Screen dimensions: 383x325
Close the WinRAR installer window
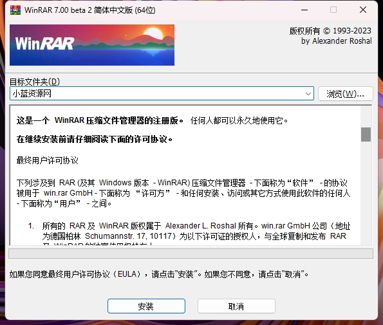pos(363,10)
